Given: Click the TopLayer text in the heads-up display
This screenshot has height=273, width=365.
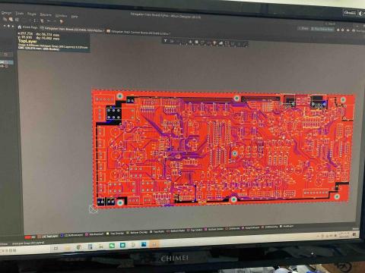Looking at the screenshot, I should (x=27, y=41).
